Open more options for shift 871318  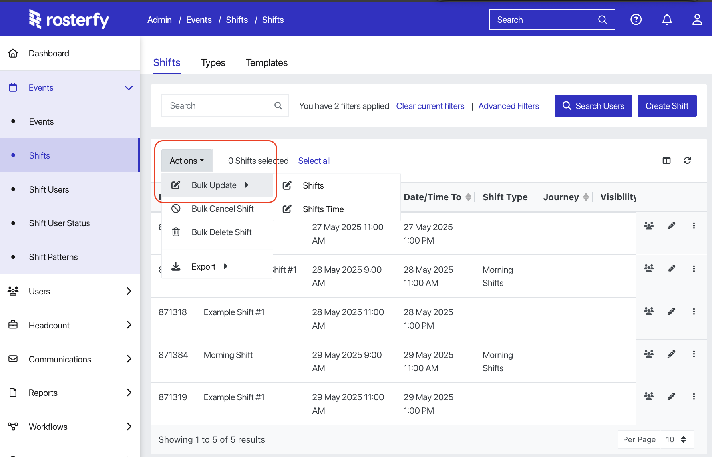pos(694,311)
